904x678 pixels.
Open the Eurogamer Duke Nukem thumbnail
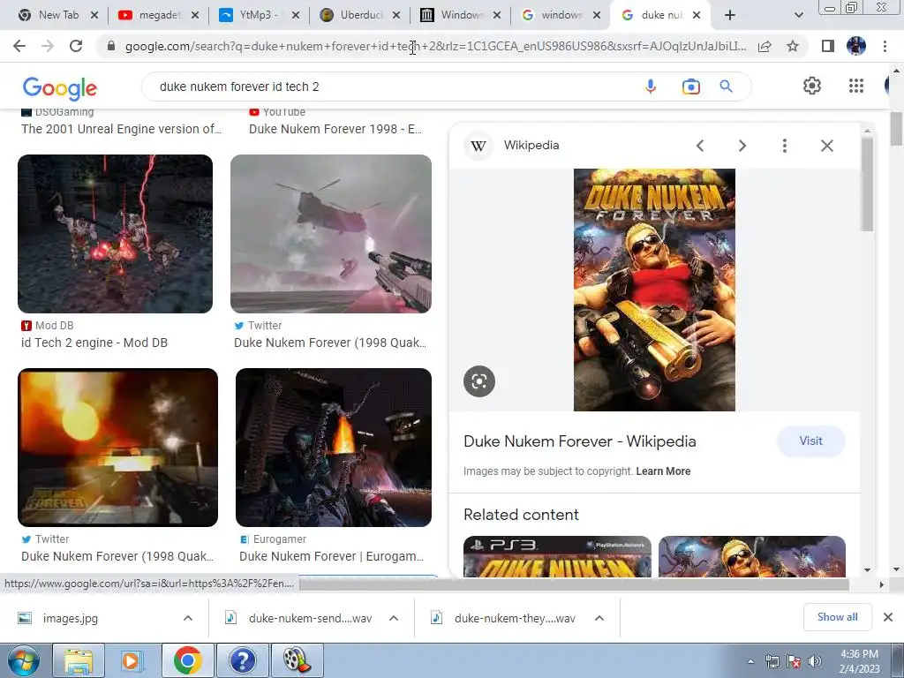tap(333, 448)
